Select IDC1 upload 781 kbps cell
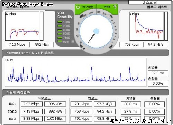Viewport: 173px width, 125px height. [x=81, y=104]
